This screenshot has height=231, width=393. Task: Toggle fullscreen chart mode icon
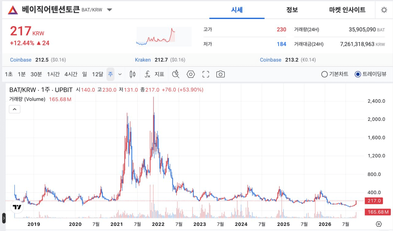206,74
